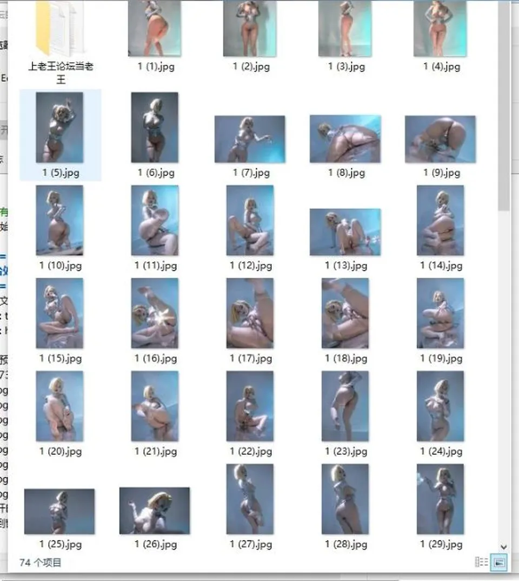Select the thumbnail of 1 (18).jpg
The height and width of the screenshot is (581, 519).
click(x=345, y=313)
